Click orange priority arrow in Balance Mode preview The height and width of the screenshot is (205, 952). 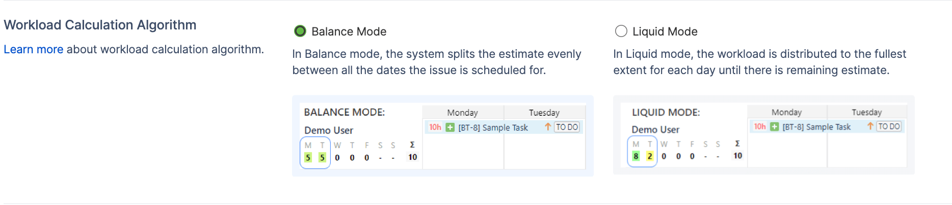point(548,127)
